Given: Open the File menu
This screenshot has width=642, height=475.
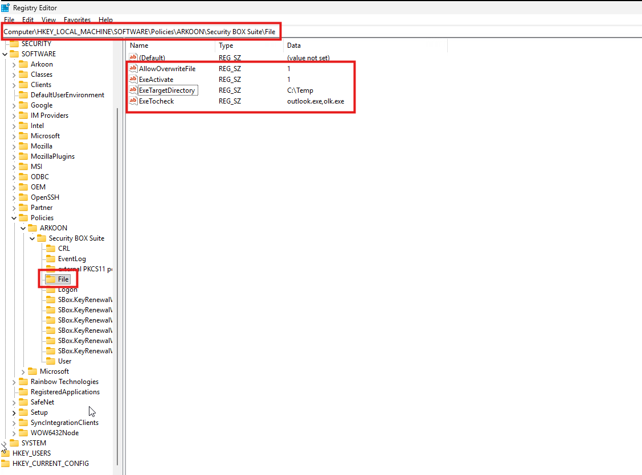Looking at the screenshot, I should [9, 19].
